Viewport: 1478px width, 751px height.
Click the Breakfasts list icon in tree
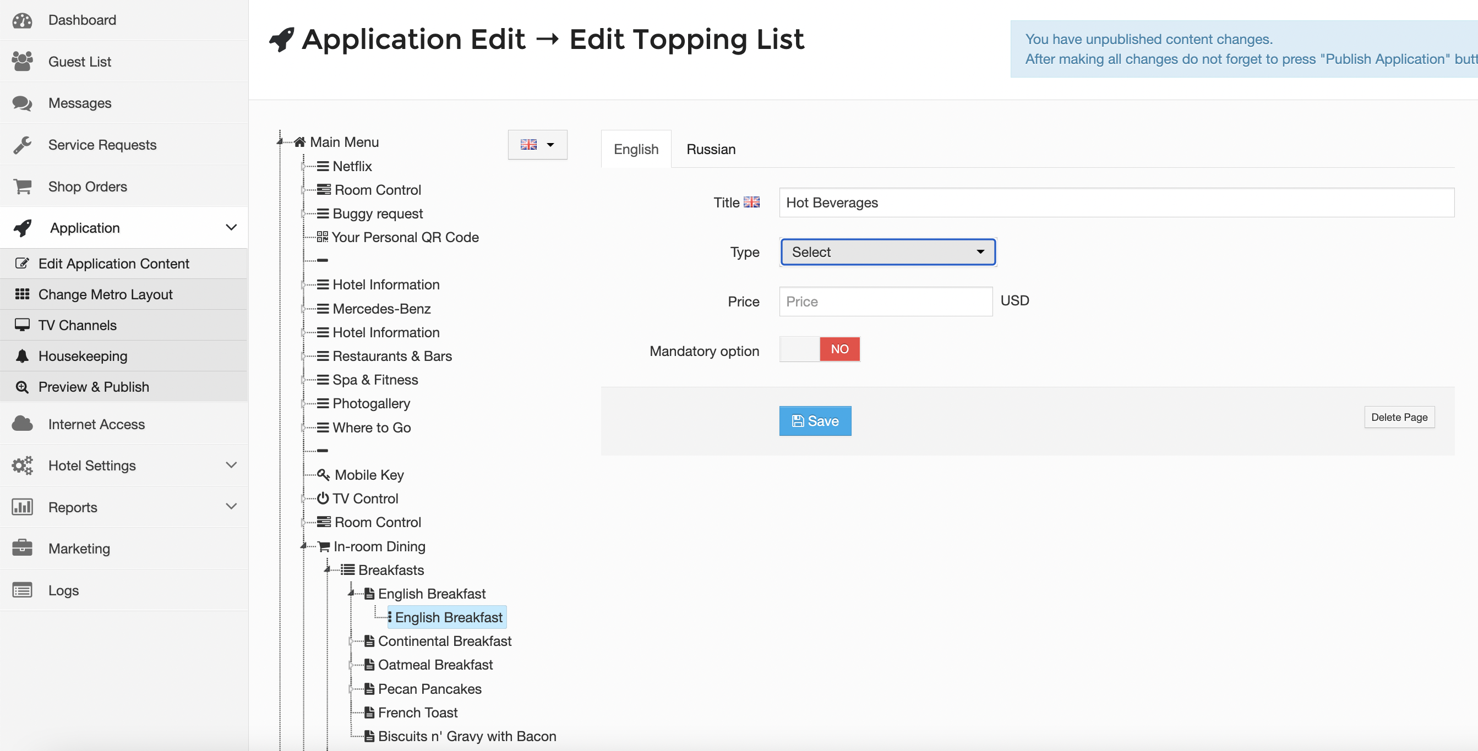click(347, 570)
